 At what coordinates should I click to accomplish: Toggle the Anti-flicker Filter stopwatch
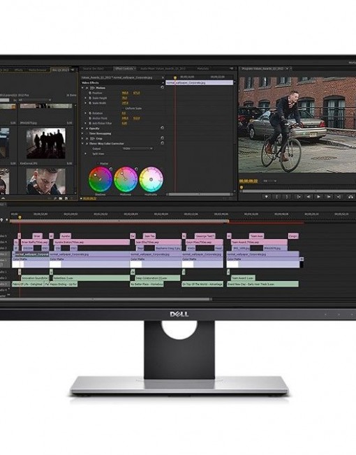coord(90,124)
